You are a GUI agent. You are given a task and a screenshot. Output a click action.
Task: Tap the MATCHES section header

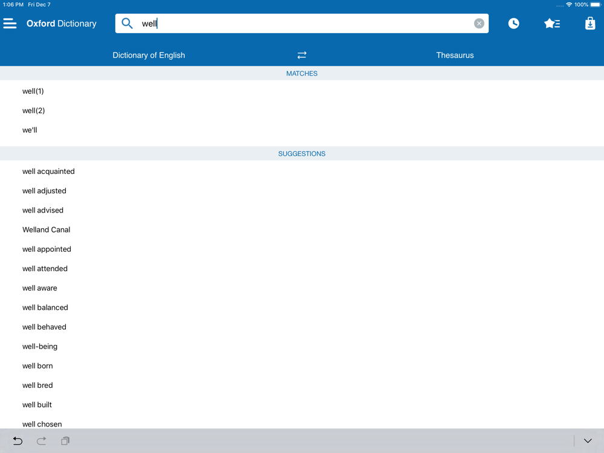(x=302, y=73)
